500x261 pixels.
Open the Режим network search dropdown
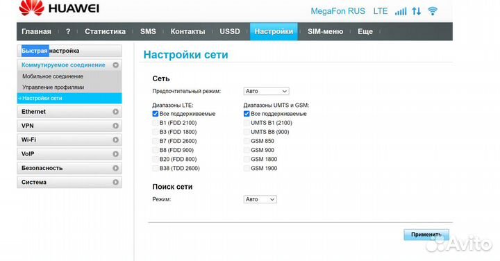[x=260, y=199]
